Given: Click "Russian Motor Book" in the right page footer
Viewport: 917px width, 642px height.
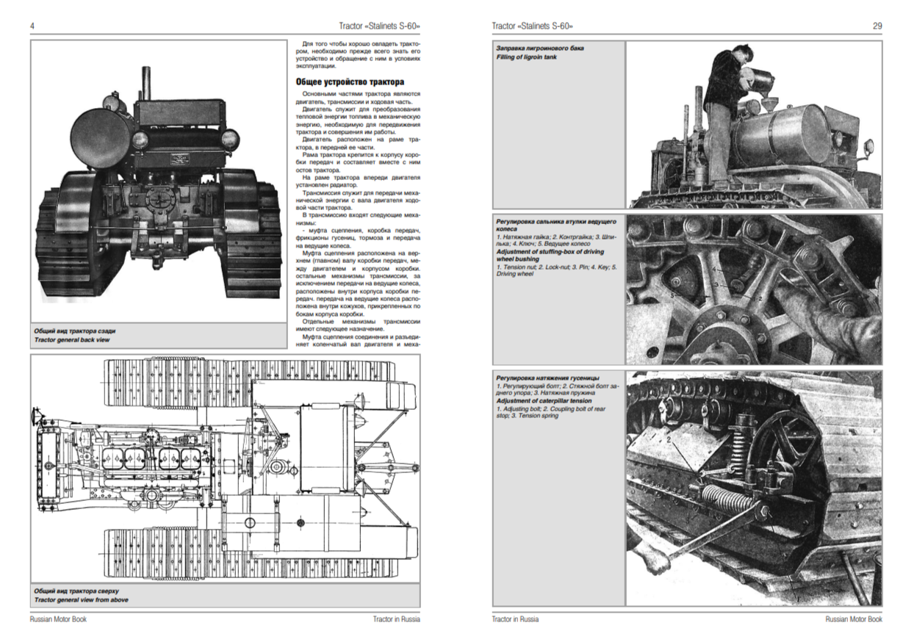Looking at the screenshot, I should 853,619.
